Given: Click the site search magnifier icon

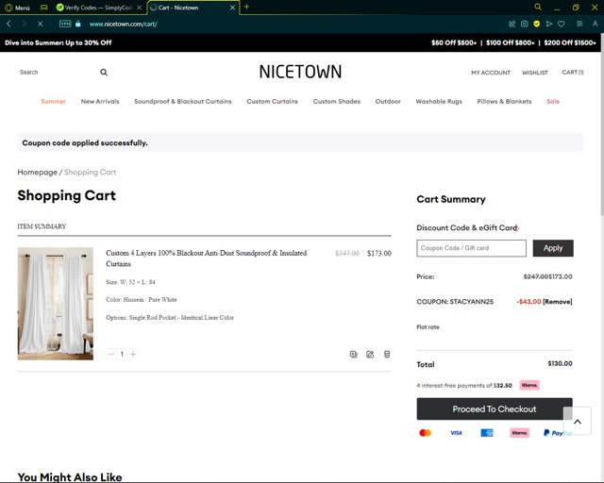Looking at the screenshot, I should point(104,72).
